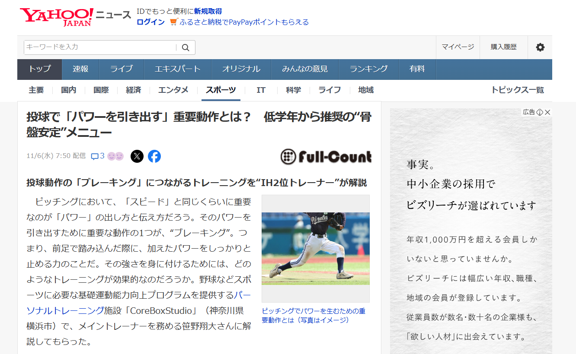Select the 国際 category
576x354 pixels.
(101, 90)
